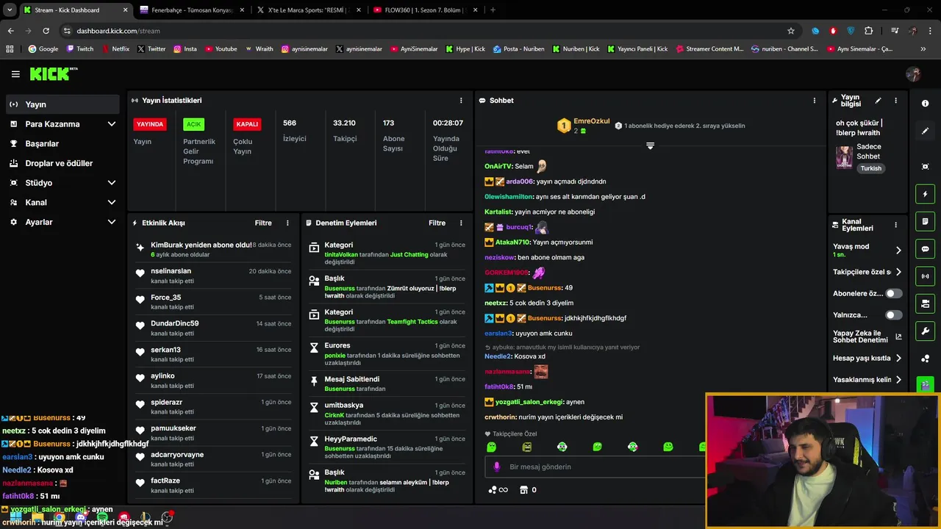This screenshot has height=529, width=941.
Task: Open the shop icon below chat input
Action: tap(524, 490)
